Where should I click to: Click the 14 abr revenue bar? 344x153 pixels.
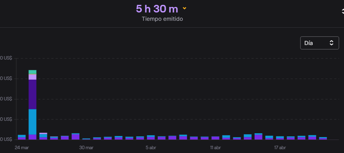(x=248, y=137)
